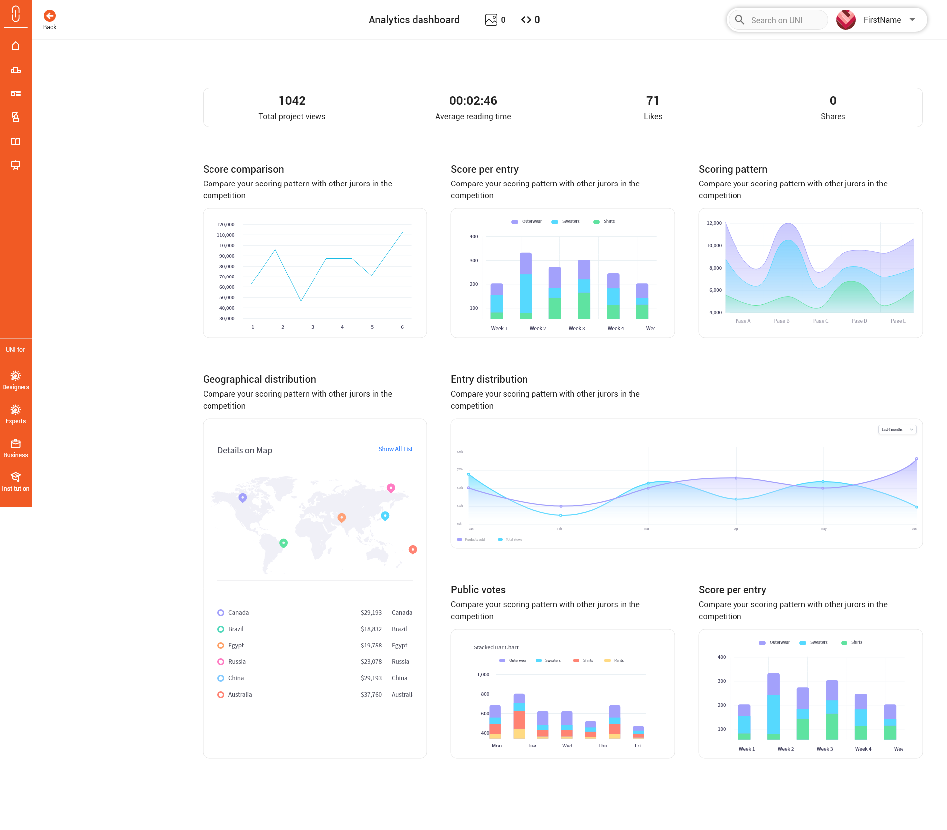Select Institution in the sidebar
The height and width of the screenshot is (830, 947).
click(16, 482)
